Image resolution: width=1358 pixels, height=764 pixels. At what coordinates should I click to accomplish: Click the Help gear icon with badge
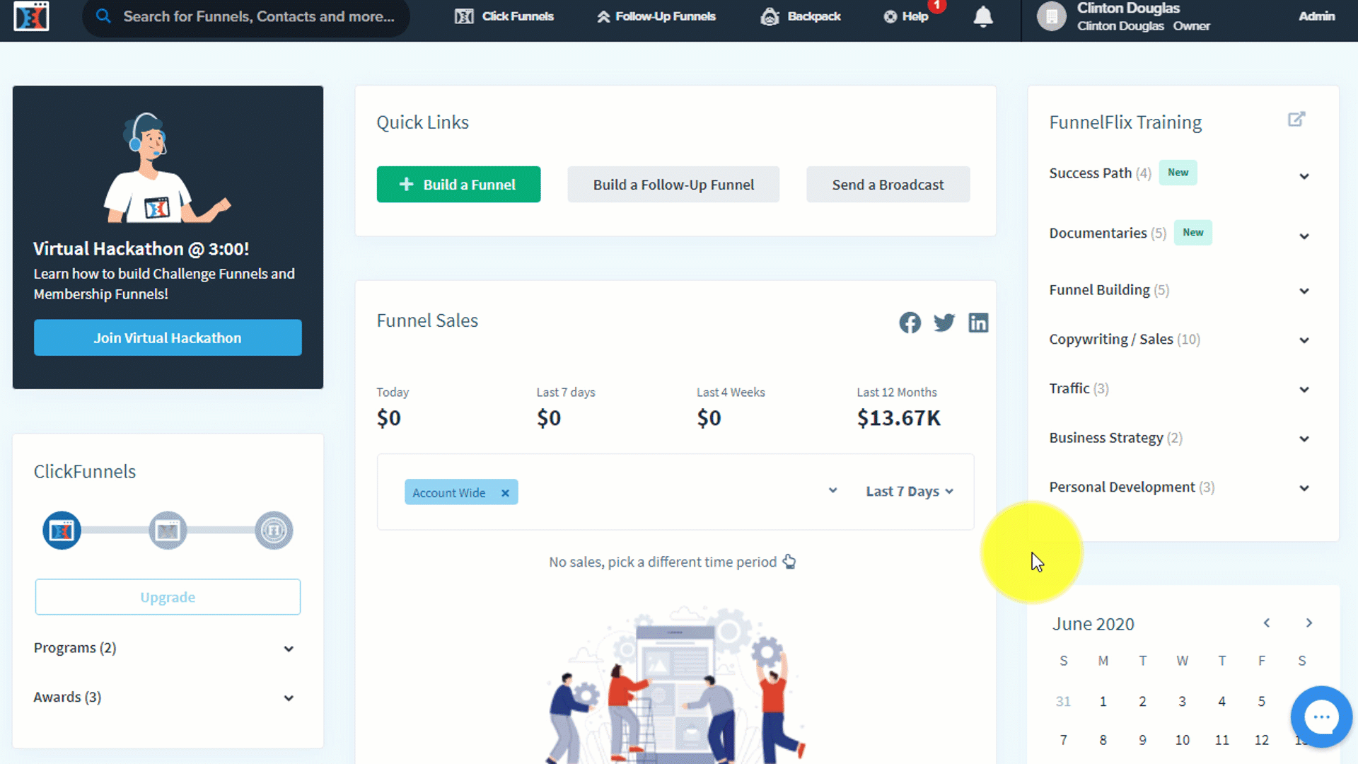[890, 16]
